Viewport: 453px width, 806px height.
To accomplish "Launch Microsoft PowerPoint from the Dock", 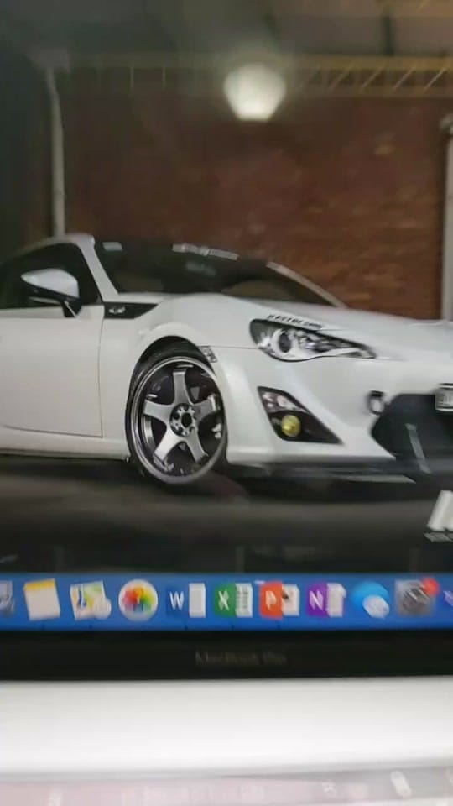I will click(x=279, y=599).
